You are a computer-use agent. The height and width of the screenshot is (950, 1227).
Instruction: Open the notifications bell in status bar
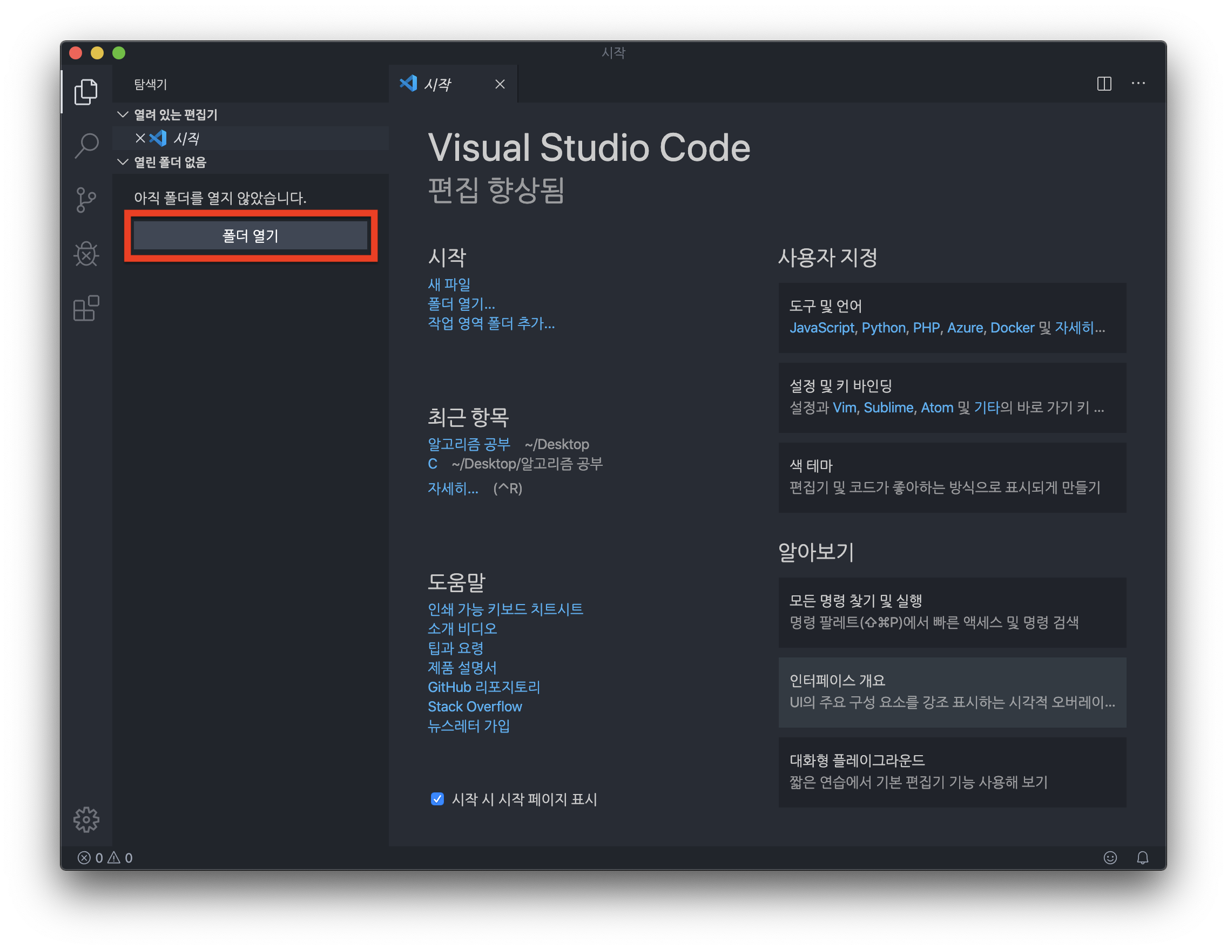[x=1142, y=857]
